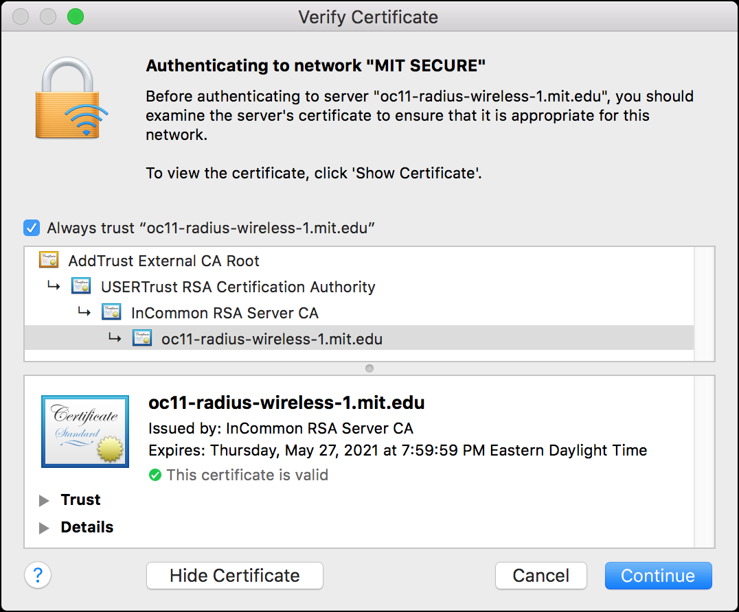Click the green valid checkmark icon
Screen dimensions: 739x612
pyautogui.click(x=155, y=475)
